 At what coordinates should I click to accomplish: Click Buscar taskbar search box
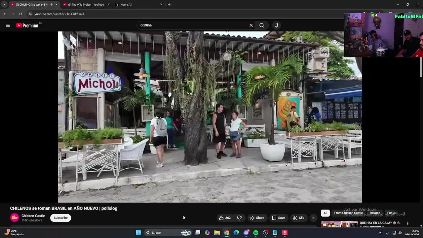click(169, 233)
